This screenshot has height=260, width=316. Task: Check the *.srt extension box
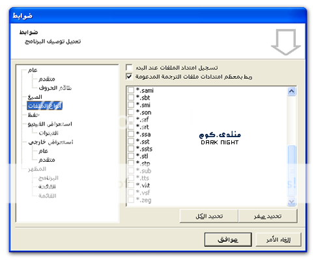click(131, 127)
